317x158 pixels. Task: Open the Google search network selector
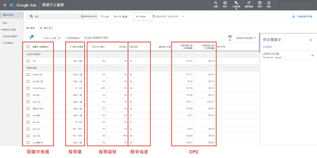(143, 17)
